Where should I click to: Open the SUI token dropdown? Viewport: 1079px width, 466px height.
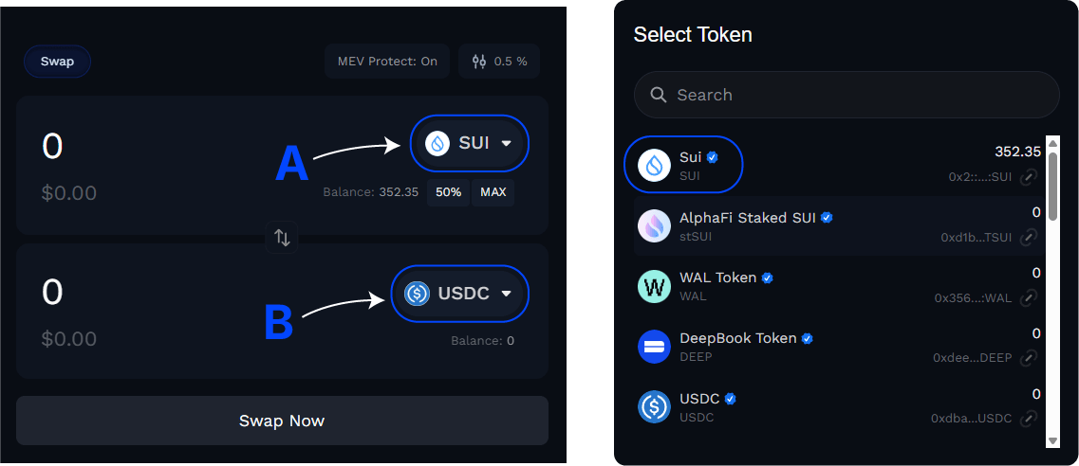470,144
